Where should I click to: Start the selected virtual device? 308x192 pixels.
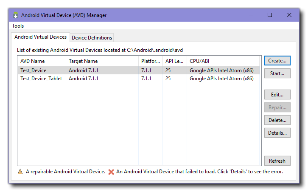pyautogui.click(x=277, y=73)
